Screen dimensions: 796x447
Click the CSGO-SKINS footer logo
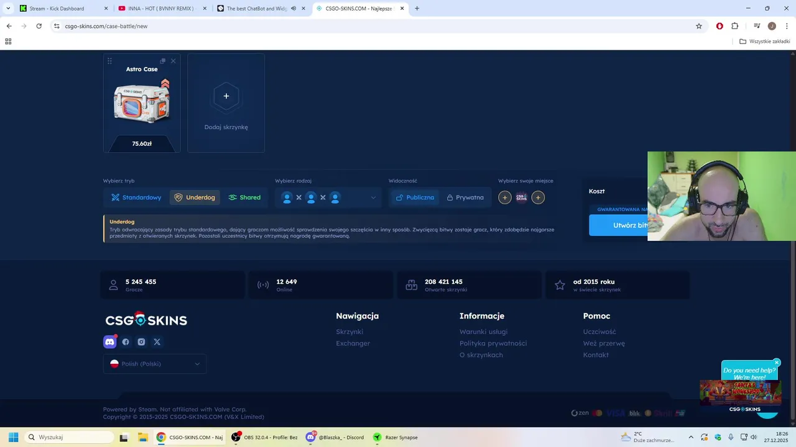[x=146, y=320]
